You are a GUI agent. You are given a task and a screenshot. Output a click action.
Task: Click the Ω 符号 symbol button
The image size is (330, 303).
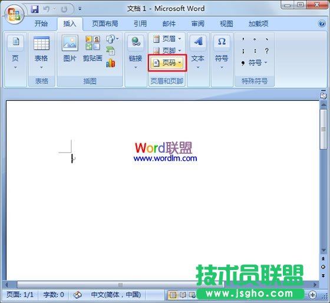(x=222, y=52)
